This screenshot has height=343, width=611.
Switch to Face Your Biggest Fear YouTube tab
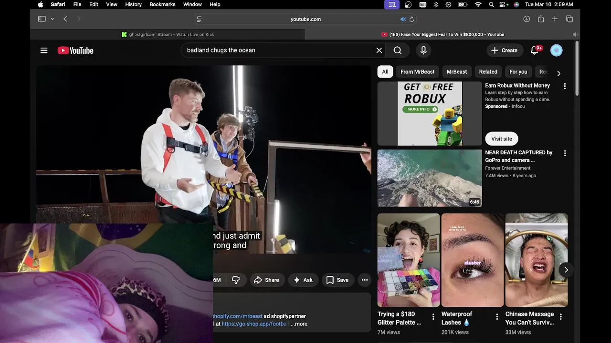[442, 34]
